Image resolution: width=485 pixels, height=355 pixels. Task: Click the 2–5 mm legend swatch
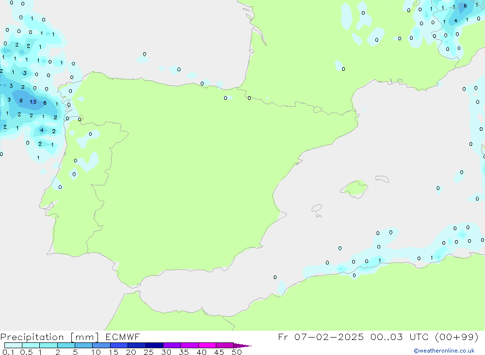pos(66,345)
